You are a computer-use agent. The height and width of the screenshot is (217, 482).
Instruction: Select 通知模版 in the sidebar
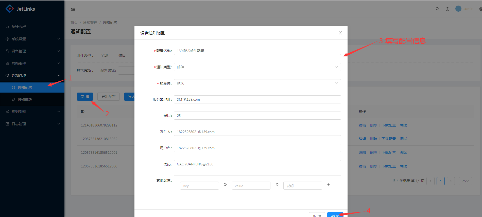pos(25,100)
